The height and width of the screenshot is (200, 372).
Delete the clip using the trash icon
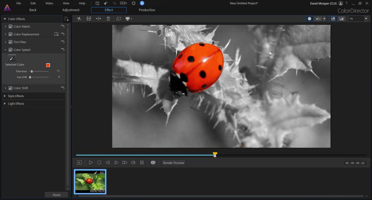pyautogui.click(x=108, y=19)
